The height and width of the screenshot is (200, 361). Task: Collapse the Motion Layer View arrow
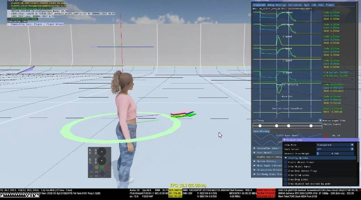point(320,121)
